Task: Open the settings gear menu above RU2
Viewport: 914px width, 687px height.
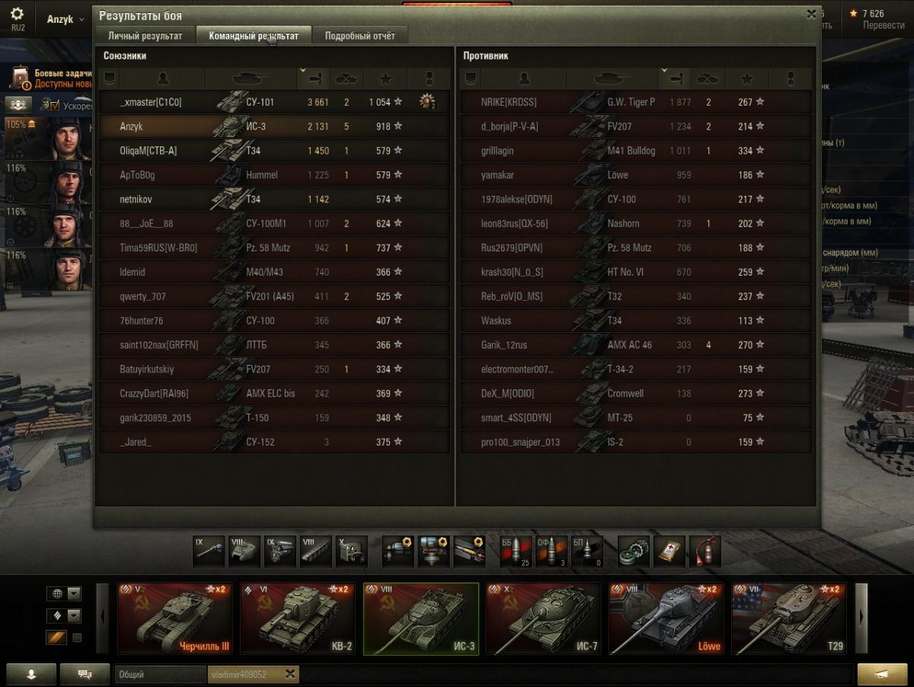Action: [x=17, y=14]
